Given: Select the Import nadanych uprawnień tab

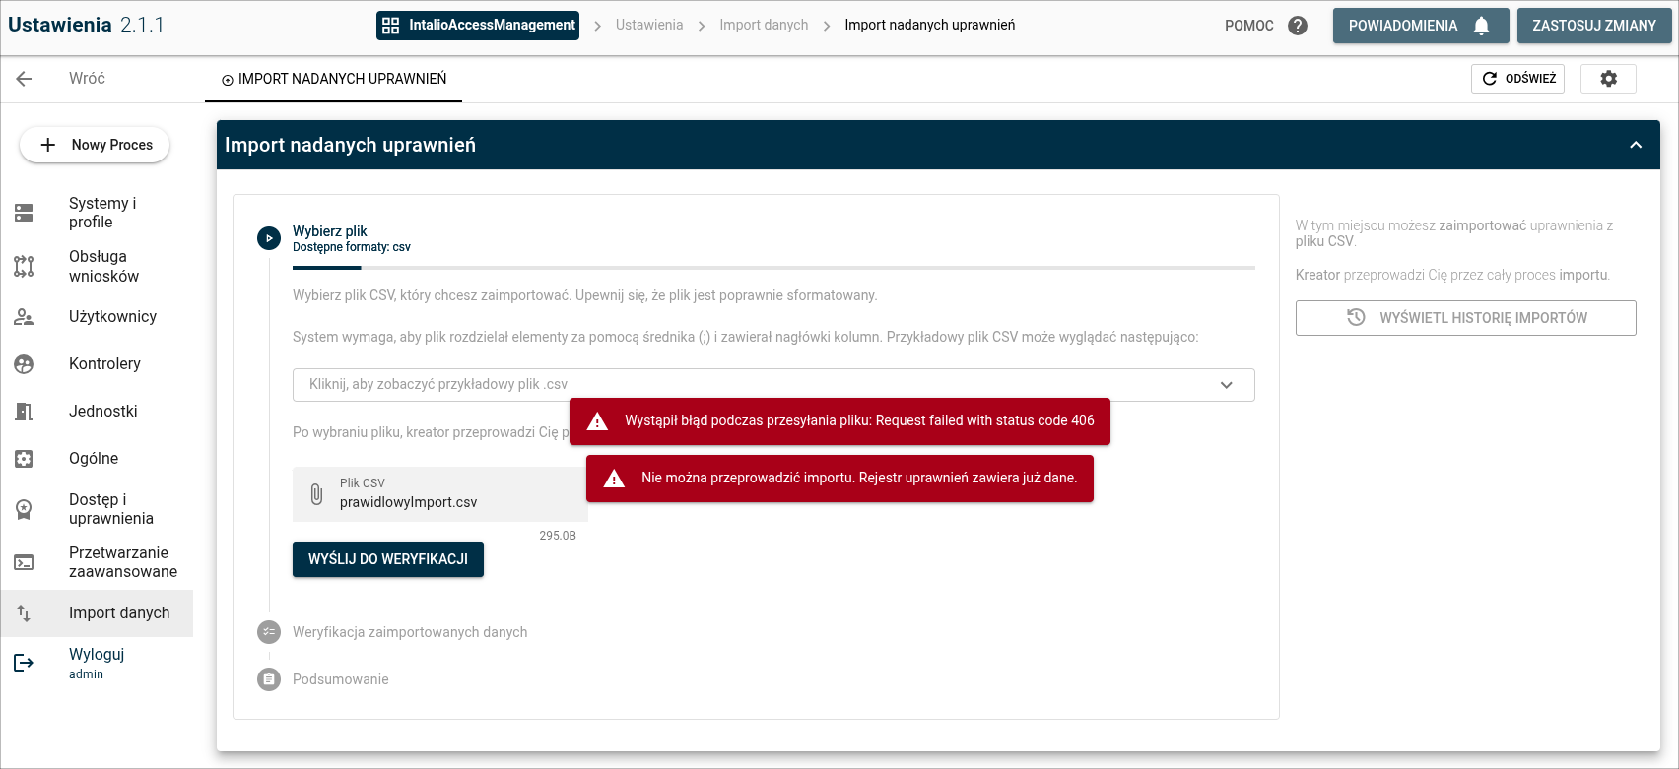Looking at the screenshot, I should pyautogui.click(x=333, y=79).
